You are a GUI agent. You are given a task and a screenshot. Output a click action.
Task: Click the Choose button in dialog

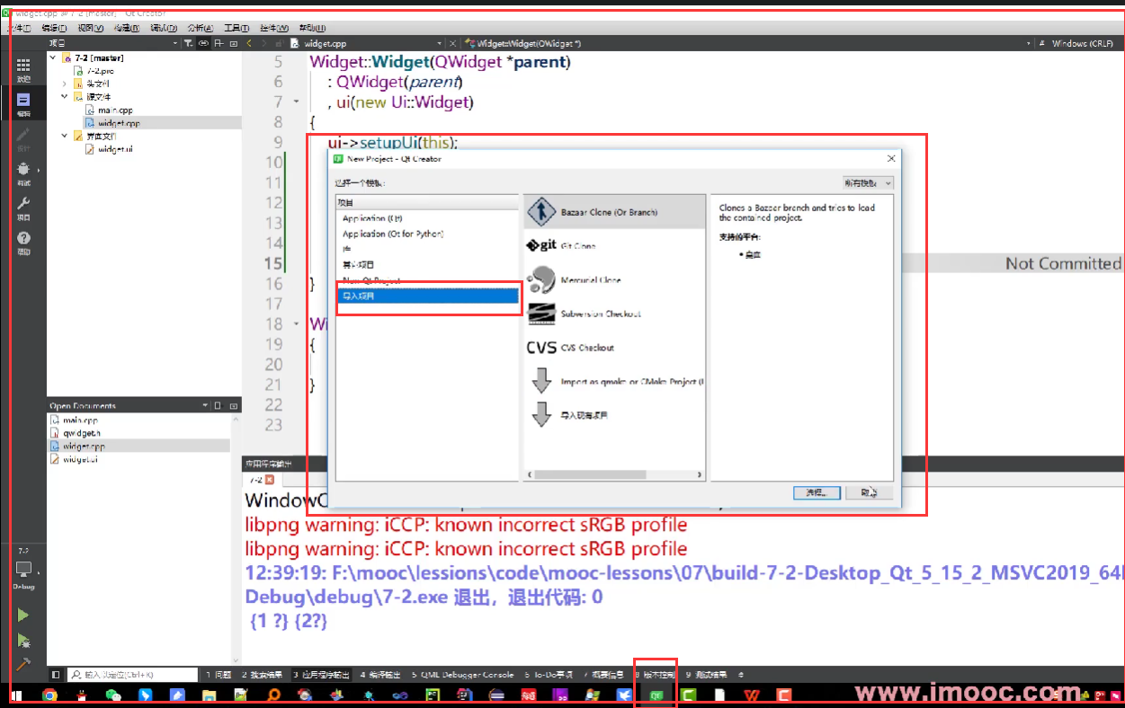click(817, 492)
